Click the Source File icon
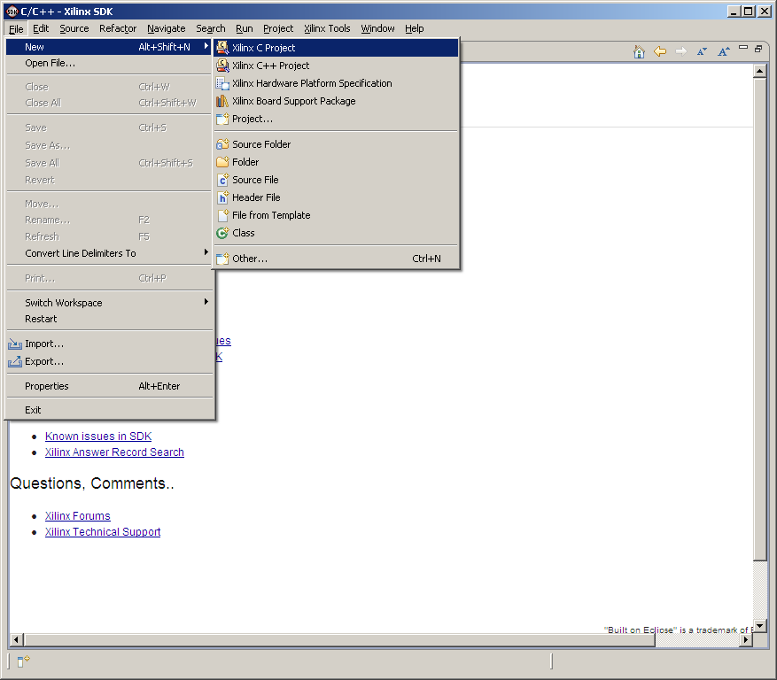The width and height of the screenshot is (777, 680). (222, 180)
